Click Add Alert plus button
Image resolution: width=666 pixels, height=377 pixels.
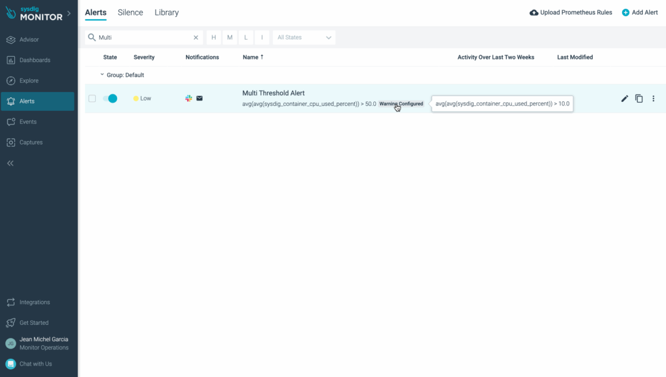pyautogui.click(x=640, y=13)
